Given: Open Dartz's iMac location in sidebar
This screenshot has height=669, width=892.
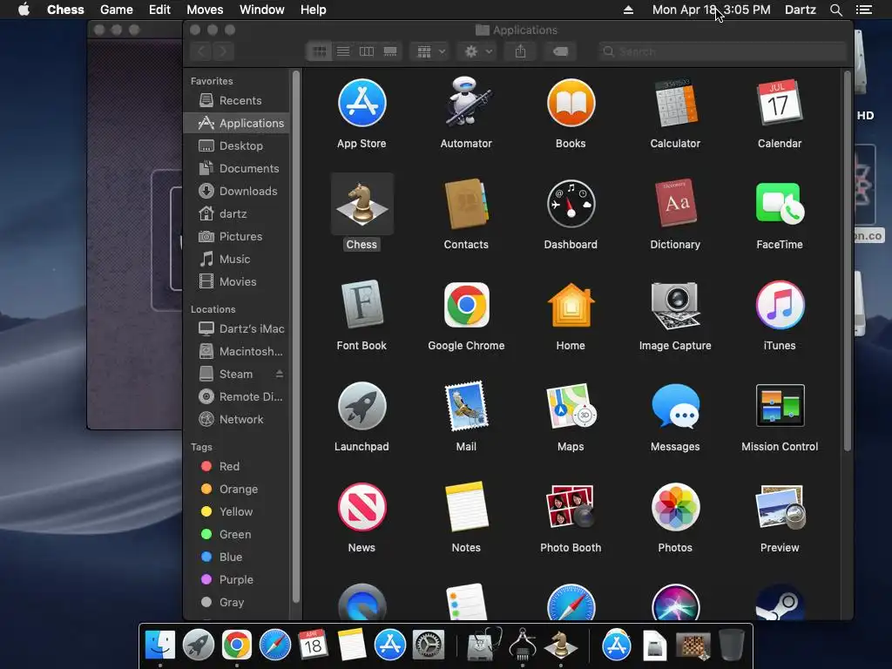Looking at the screenshot, I should pyautogui.click(x=237, y=328).
